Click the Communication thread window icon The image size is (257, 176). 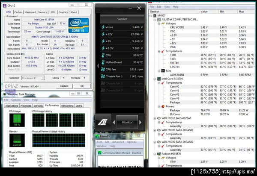click(99, 153)
